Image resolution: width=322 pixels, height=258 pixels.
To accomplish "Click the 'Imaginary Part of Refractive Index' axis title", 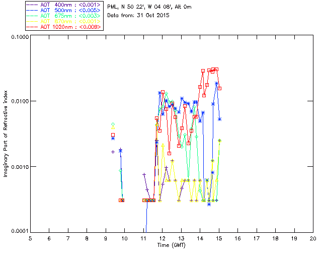I will tap(6, 134).
